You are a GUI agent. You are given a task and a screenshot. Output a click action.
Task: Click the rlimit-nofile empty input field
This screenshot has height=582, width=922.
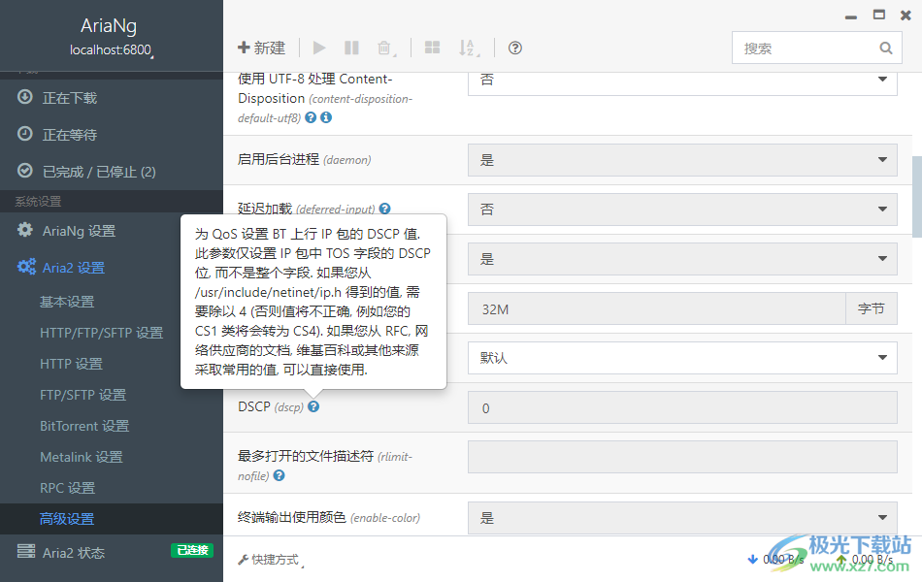pos(682,457)
